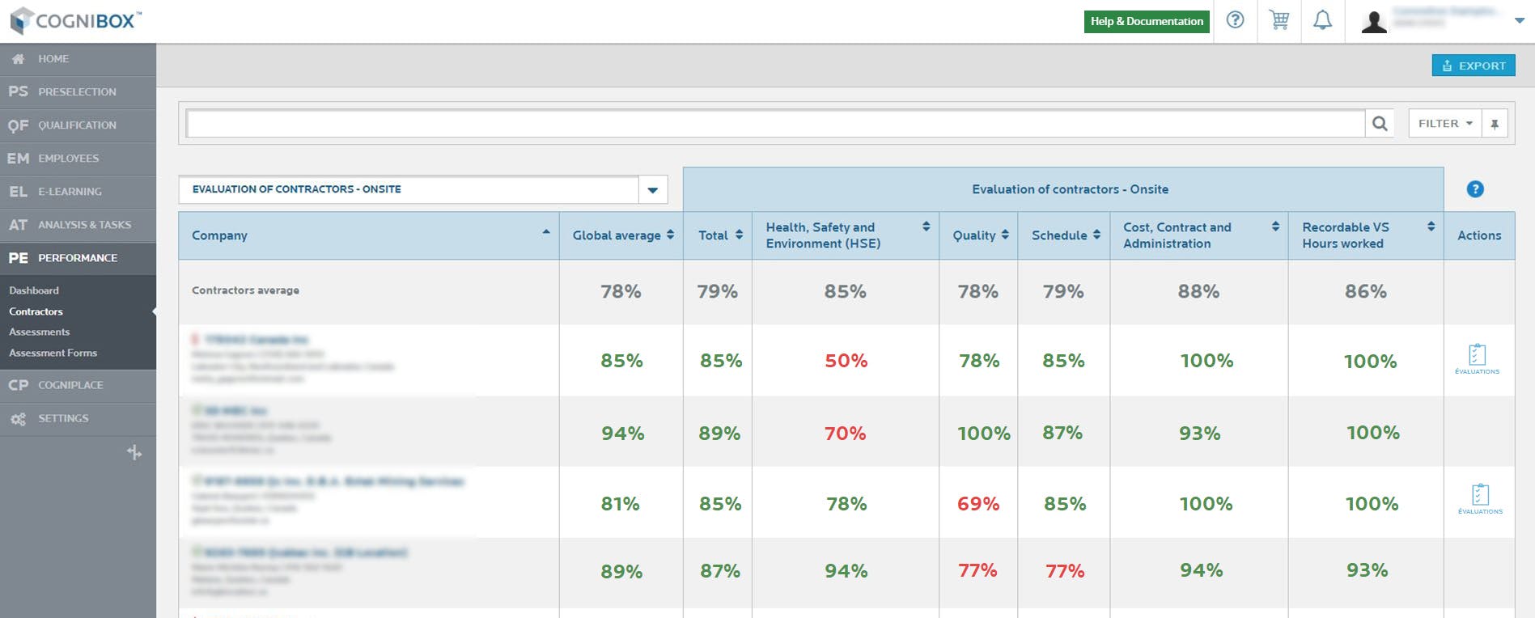This screenshot has height=618, width=1535.
Task: Sort the Cost, Contract and Administration column
Action: pos(1276,226)
